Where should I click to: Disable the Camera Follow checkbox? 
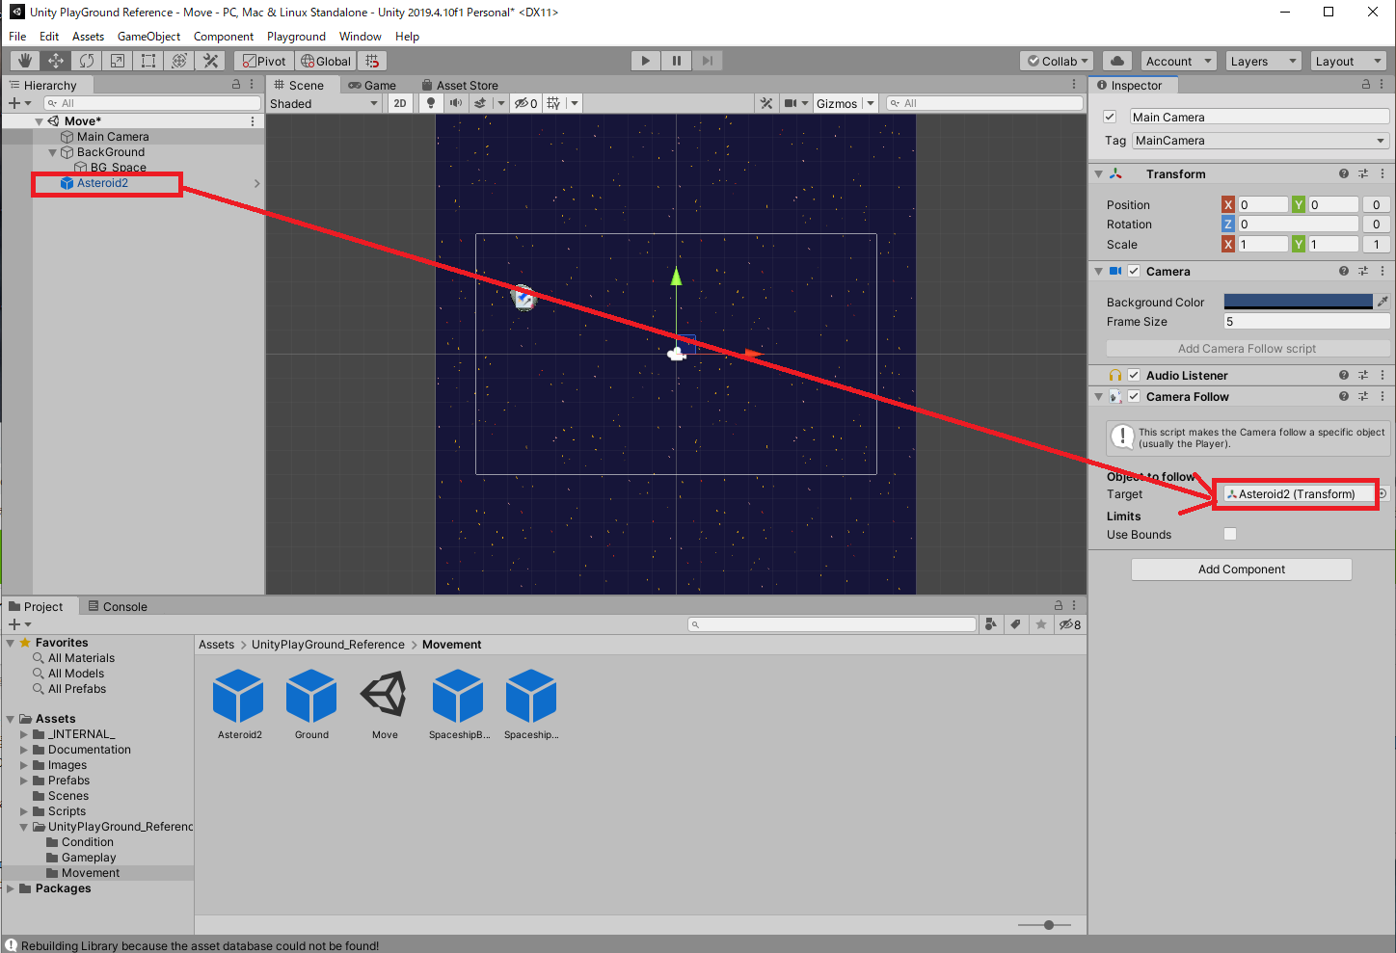coord(1134,397)
